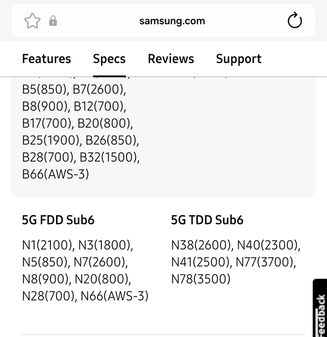Screen dimensions: 327x337
Task: Click the N38(2600) band entry
Action: [201, 245]
